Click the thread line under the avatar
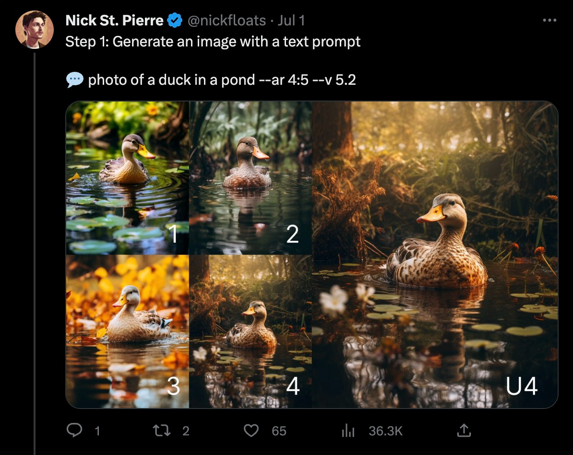 [x=34, y=239]
